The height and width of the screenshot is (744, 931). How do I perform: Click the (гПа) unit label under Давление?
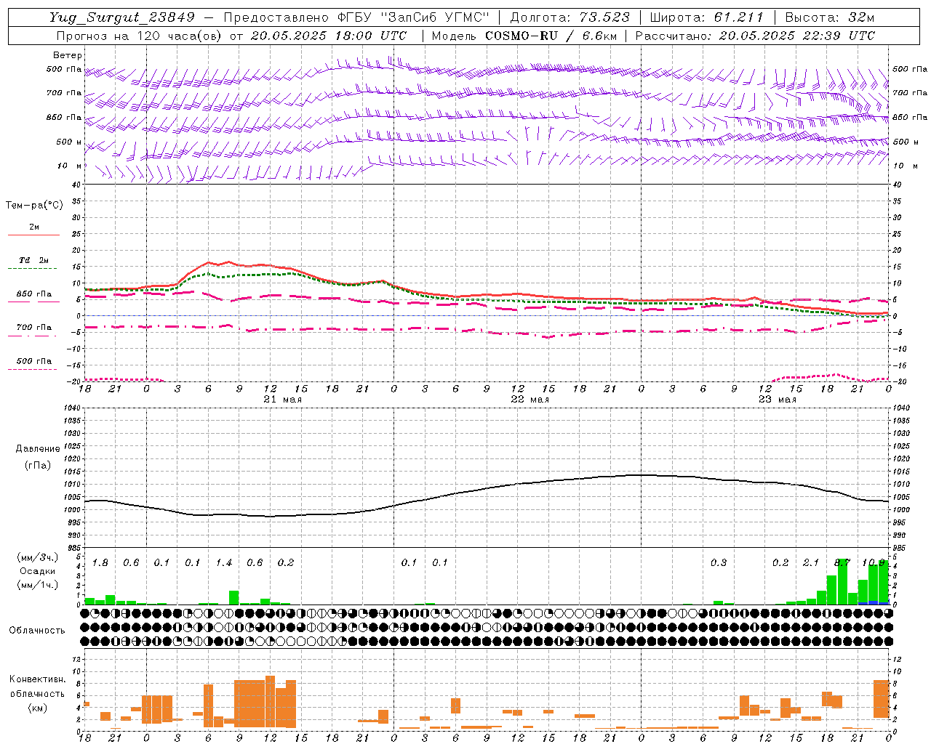38,465
